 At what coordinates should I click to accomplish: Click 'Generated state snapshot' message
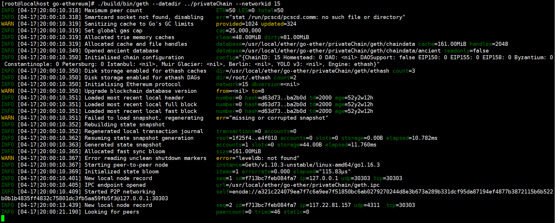point(123,145)
